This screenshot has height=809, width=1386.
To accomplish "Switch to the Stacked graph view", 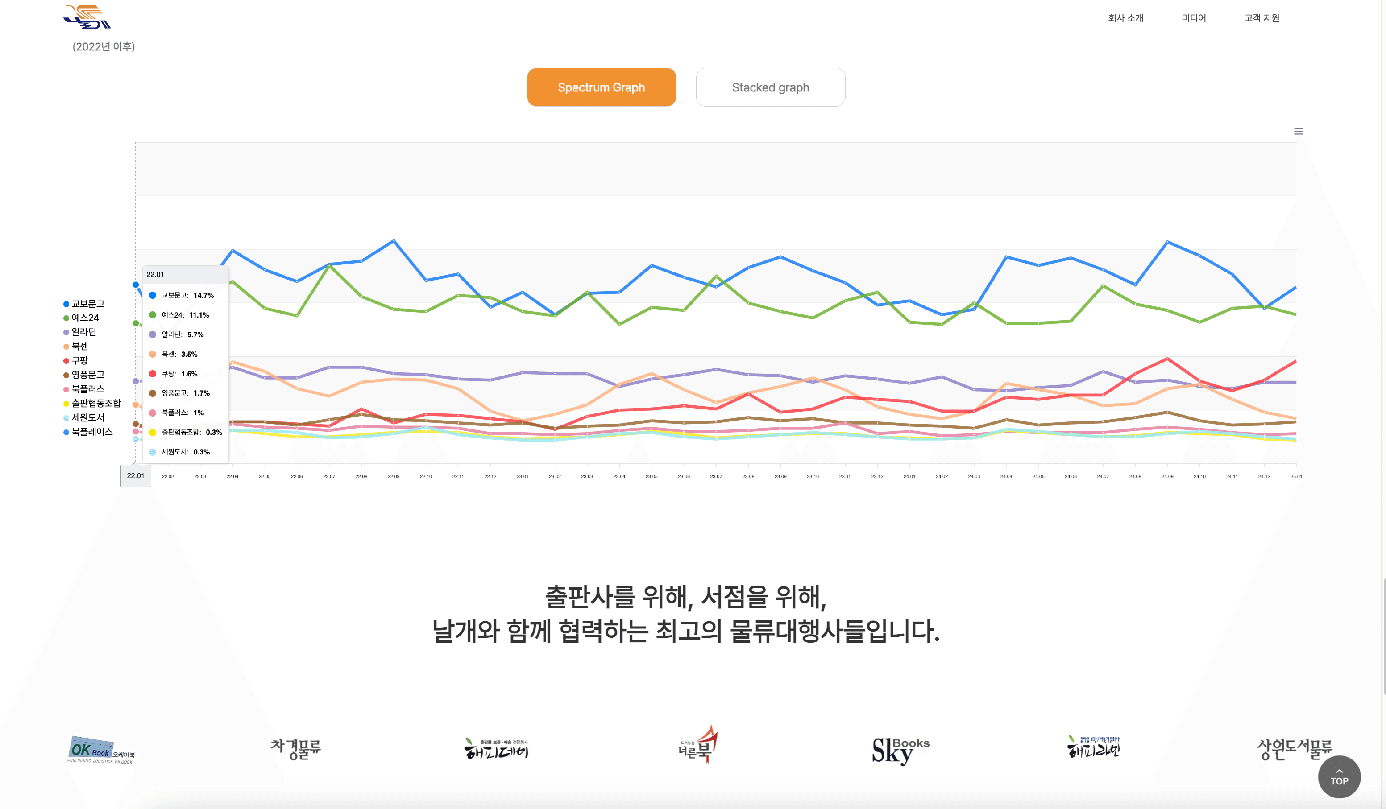I will point(770,87).
